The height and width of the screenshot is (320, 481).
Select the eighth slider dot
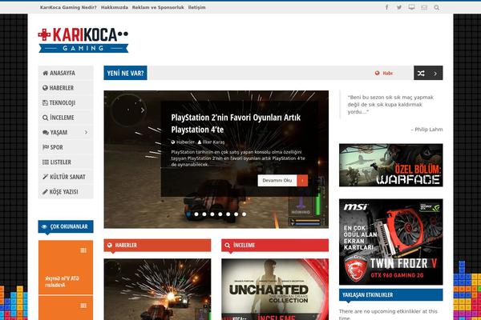[245, 214]
